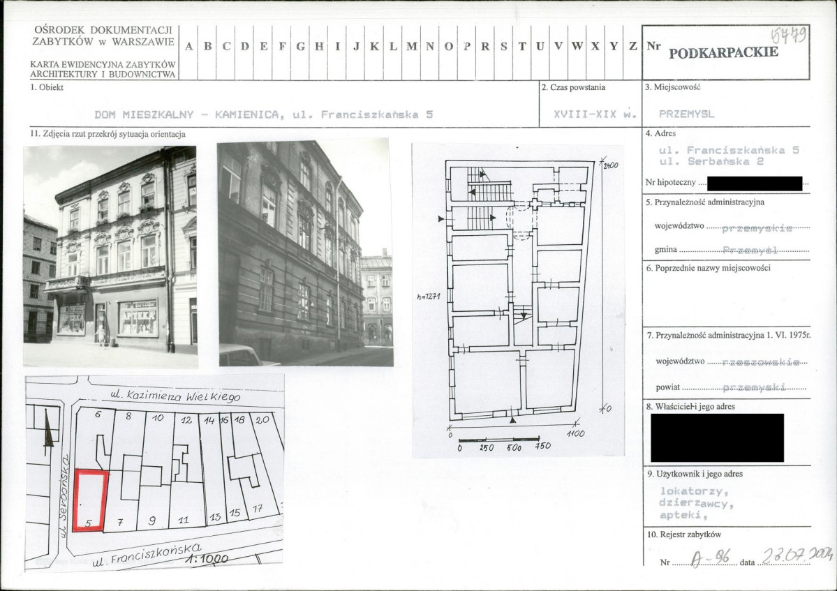Click the blacked-out Nr hipoteczny box
Screen dimensions: 837x591
[754, 184]
